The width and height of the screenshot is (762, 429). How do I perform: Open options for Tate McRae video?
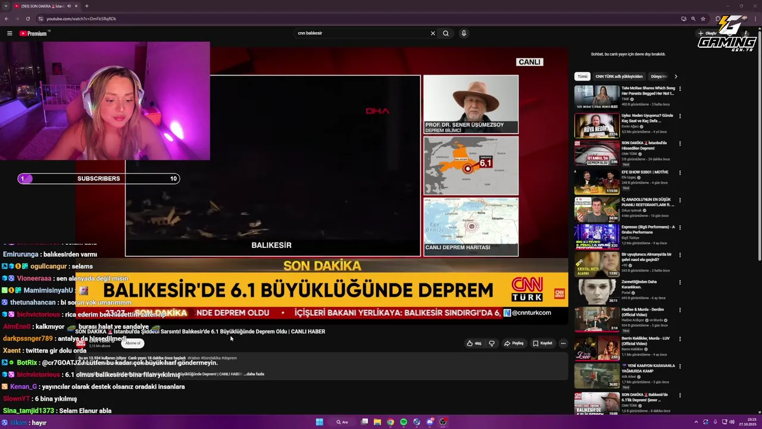[680, 89]
